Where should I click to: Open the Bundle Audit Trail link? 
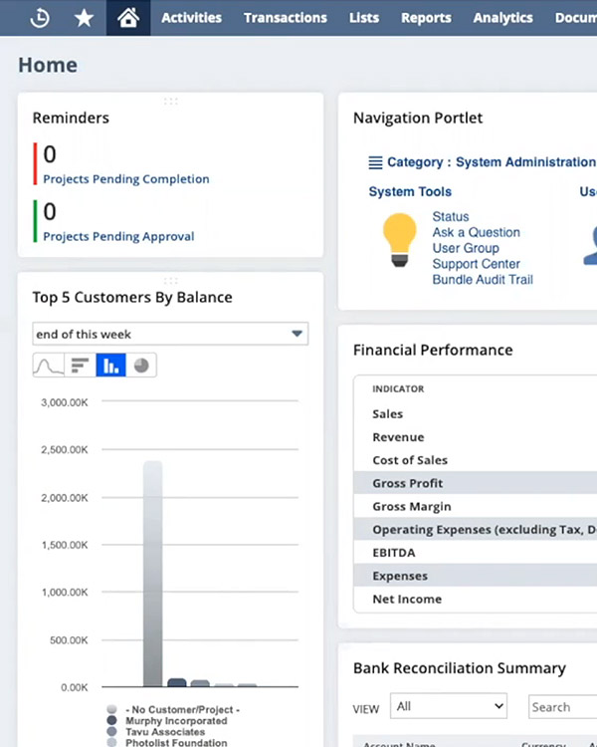pos(483,280)
